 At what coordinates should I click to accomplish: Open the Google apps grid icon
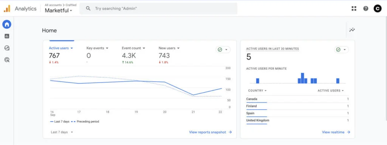[354, 9]
